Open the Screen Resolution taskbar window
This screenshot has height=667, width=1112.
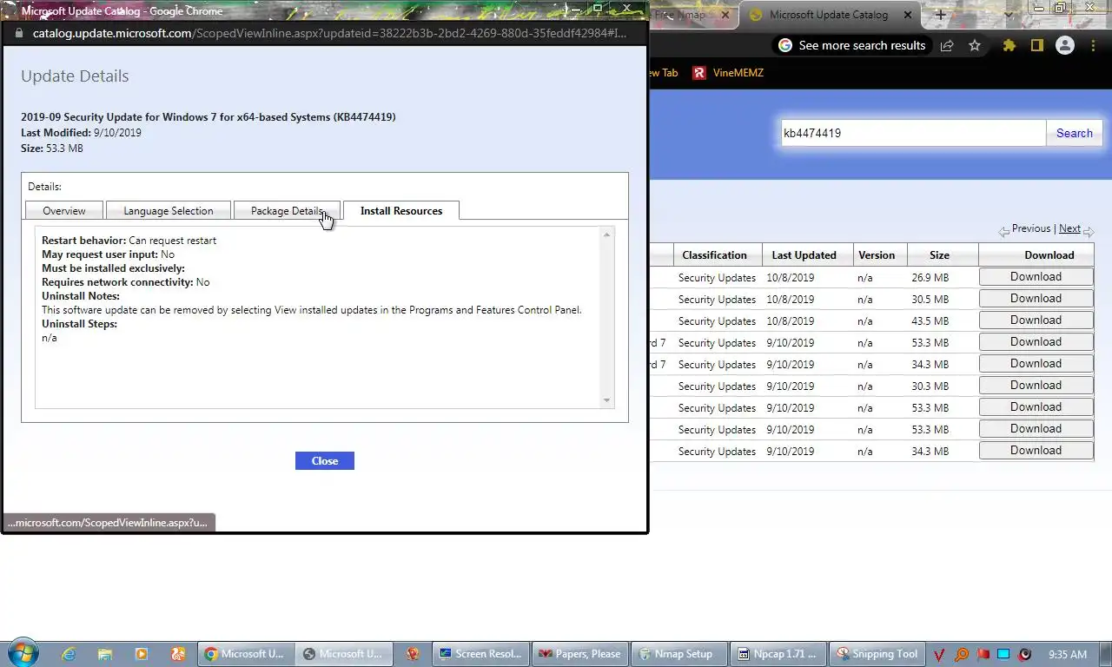480,654
